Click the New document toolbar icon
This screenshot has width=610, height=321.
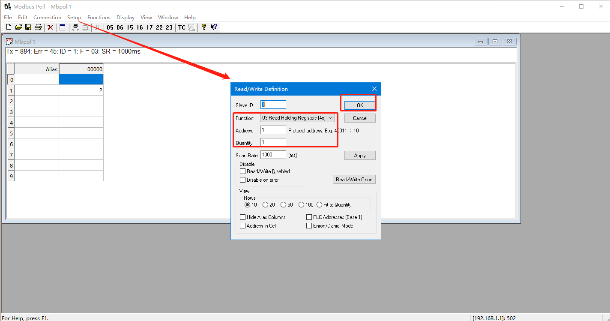pos(9,27)
